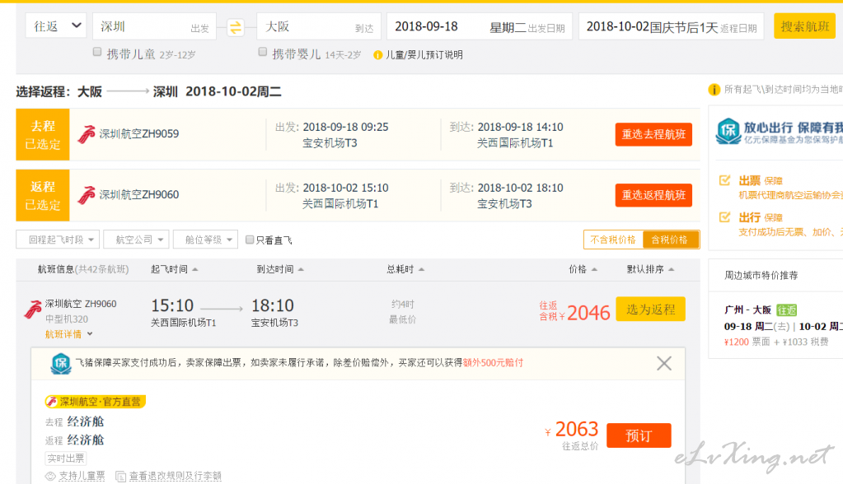This screenshot has height=484, width=843.
Task: Open 航空公司 airline filter dropdown
Action: (x=136, y=240)
